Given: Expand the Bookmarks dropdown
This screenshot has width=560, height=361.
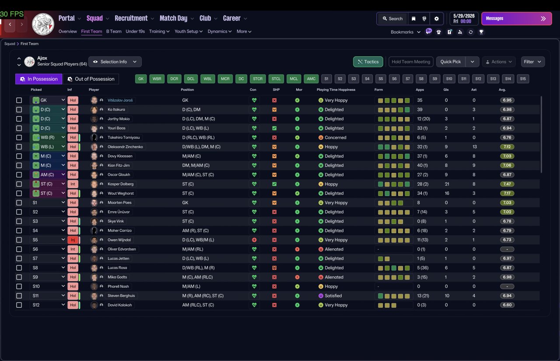Looking at the screenshot, I should tap(406, 32).
